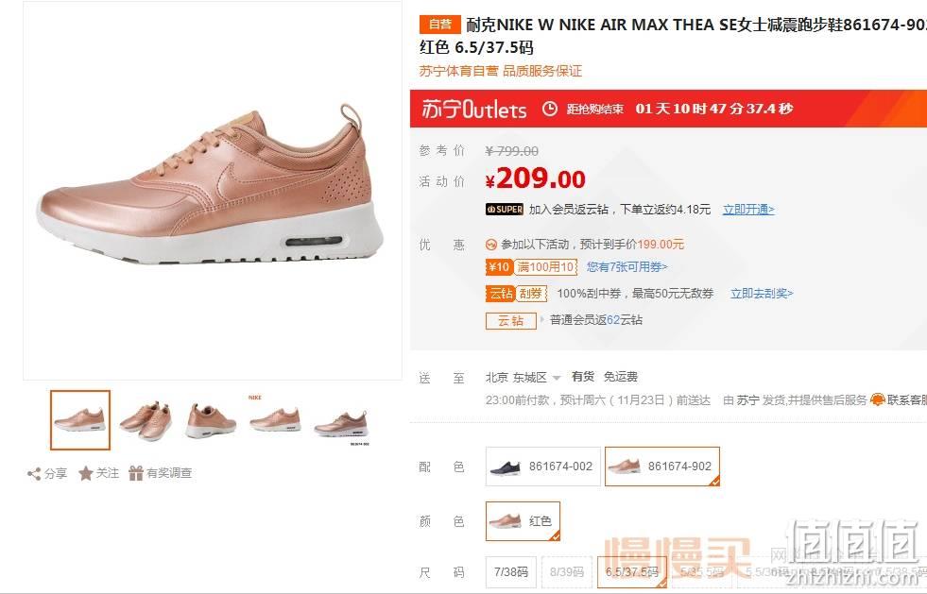The width and height of the screenshot is (927, 594).
Task: Click the orange 自营 badge
Action: pyautogui.click(x=439, y=25)
